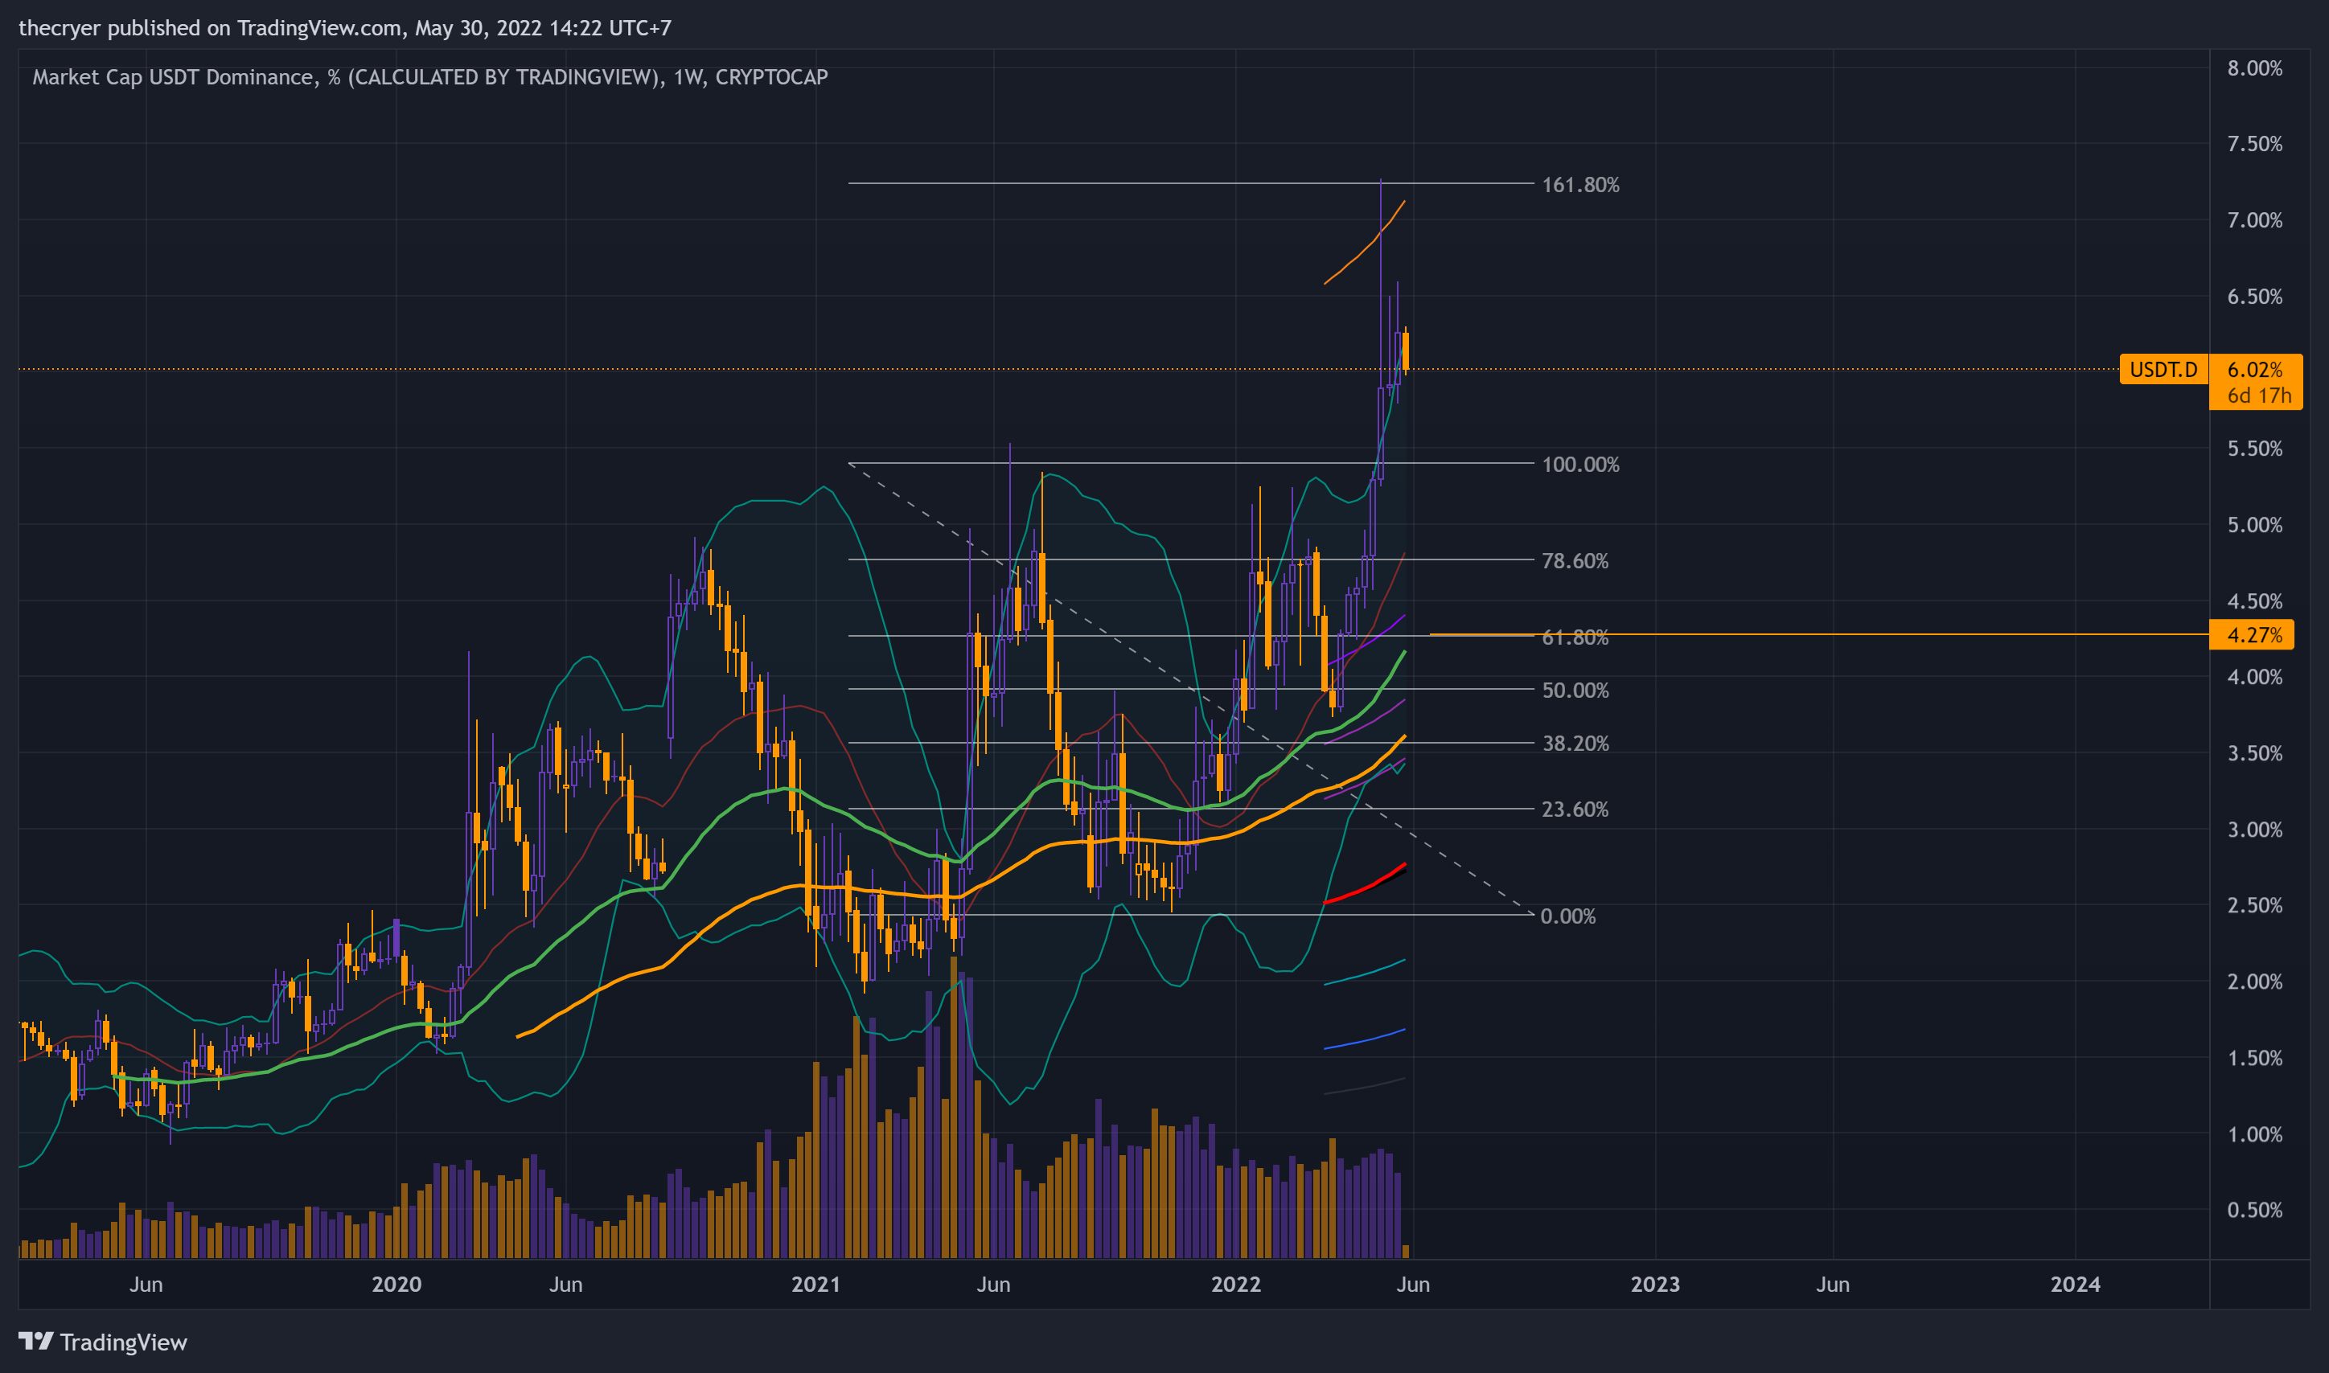Viewport: 2329px width, 1373px height.
Task: Click the thecryer published on TradingView.com header
Action: point(345,28)
